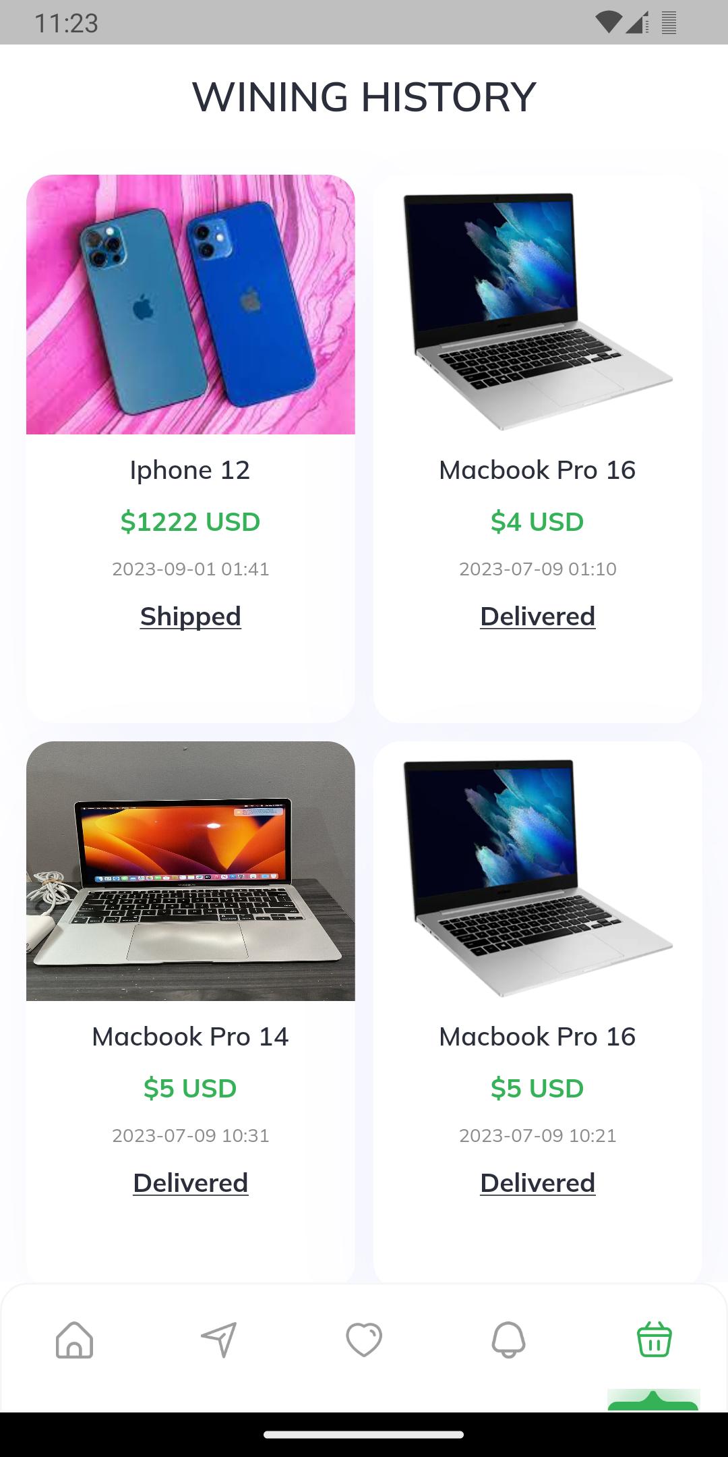Select the Macbook Pro 14 title

tap(191, 1037)
